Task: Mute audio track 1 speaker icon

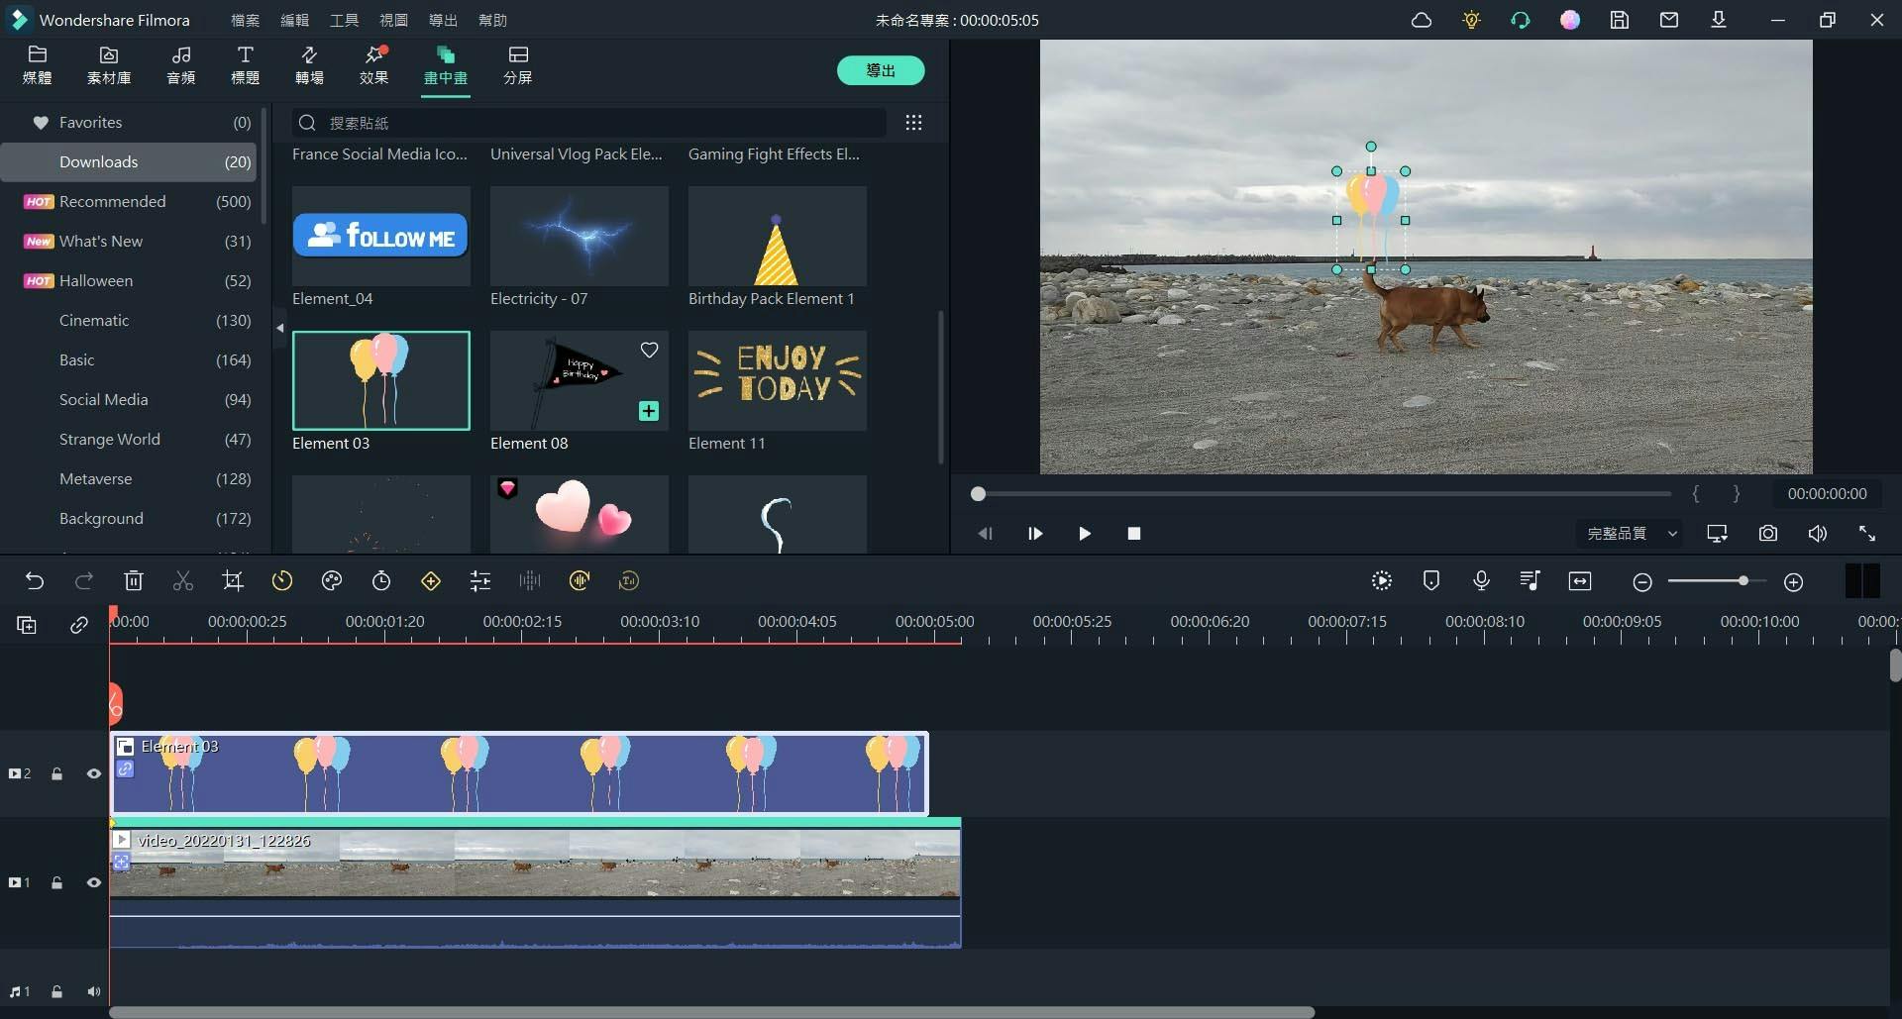Action: click(94, 991)
